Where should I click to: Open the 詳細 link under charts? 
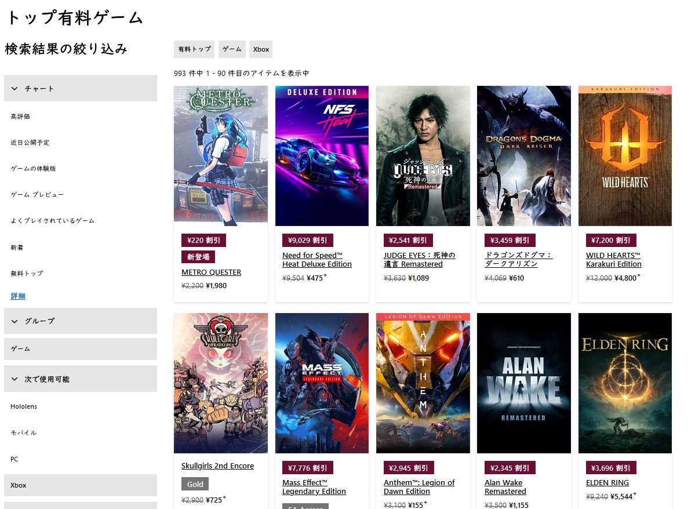pyautogui.click(x=18, y=296)
